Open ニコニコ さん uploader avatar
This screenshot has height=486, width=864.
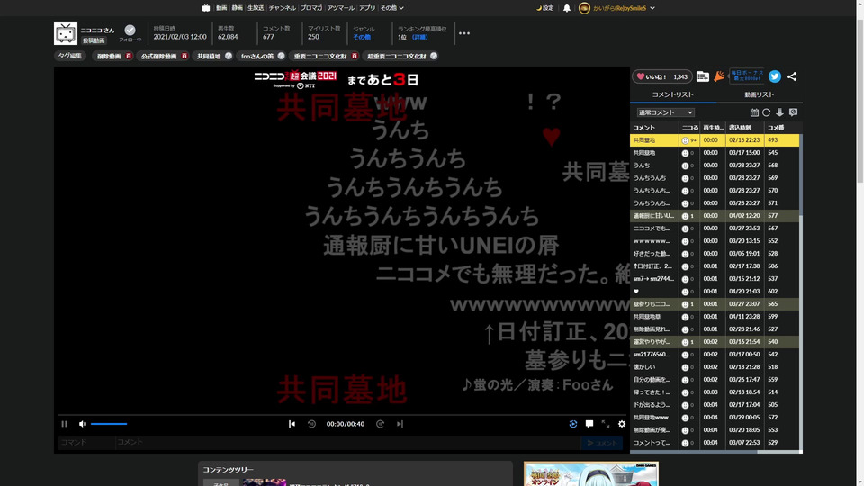[66, 33]
